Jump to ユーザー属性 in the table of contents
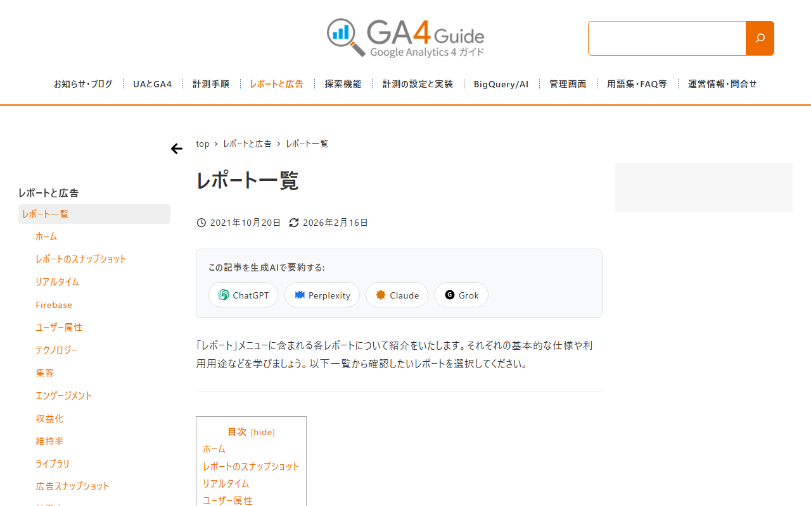The height and width of the screenshot is (506, 811). pos(227,500)
